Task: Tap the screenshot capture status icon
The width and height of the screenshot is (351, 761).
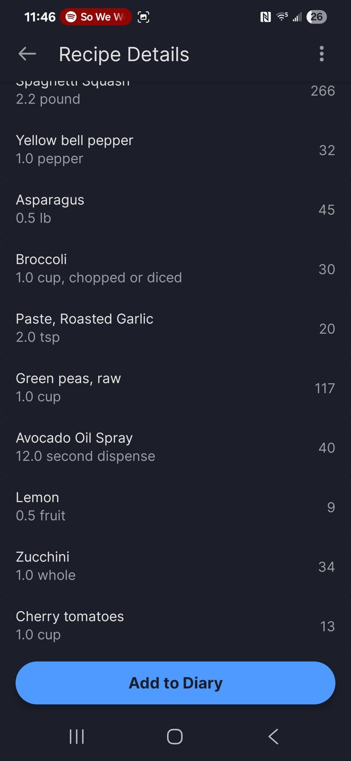Action: click(143, 17)
